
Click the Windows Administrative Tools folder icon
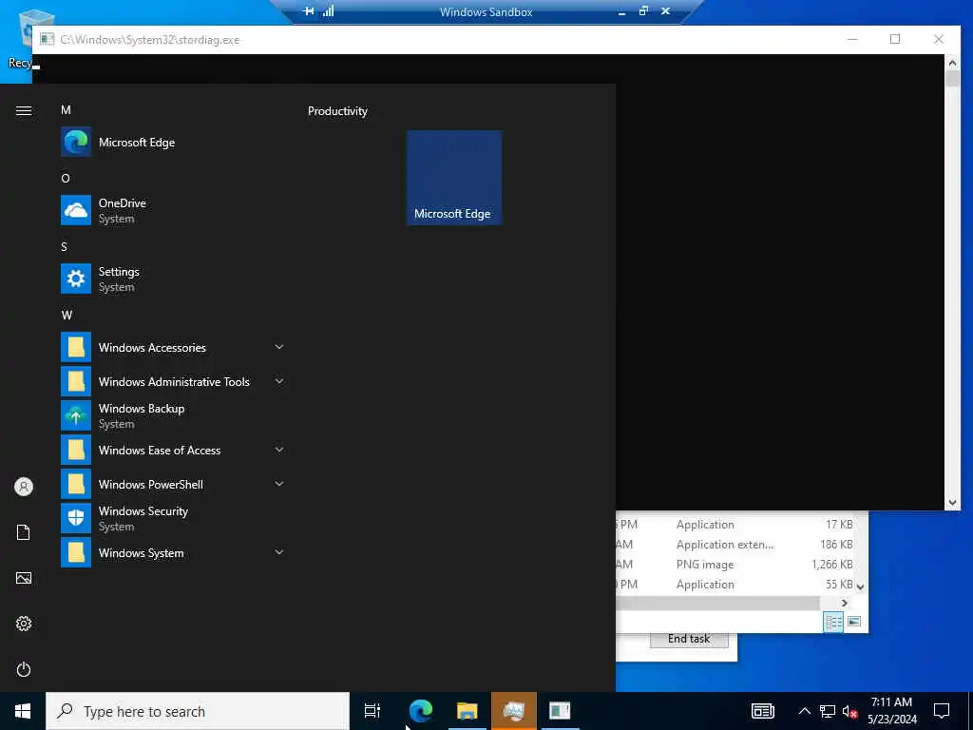pos(76,382)
